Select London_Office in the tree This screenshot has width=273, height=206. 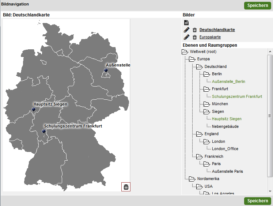pyautogui.click(x=225, y=149)
